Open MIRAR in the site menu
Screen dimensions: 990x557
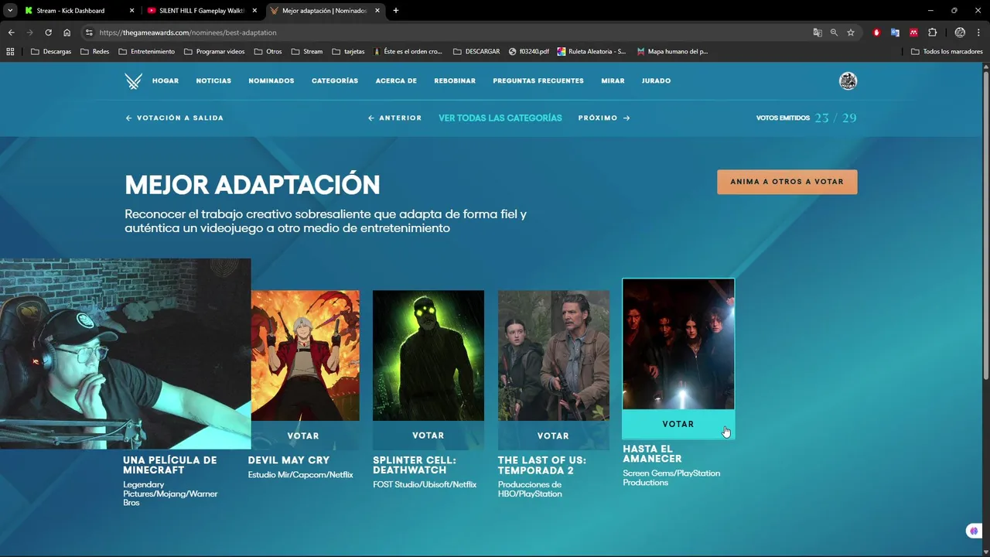(x=613, y=81)
